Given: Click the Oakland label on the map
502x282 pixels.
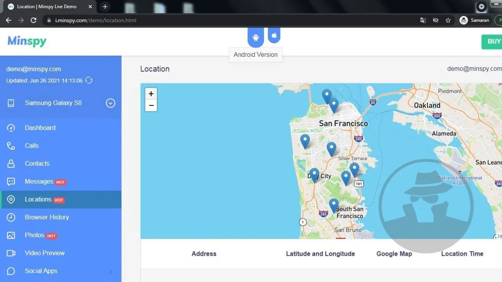Looking at the screenshot, I should tap(427, 105).
